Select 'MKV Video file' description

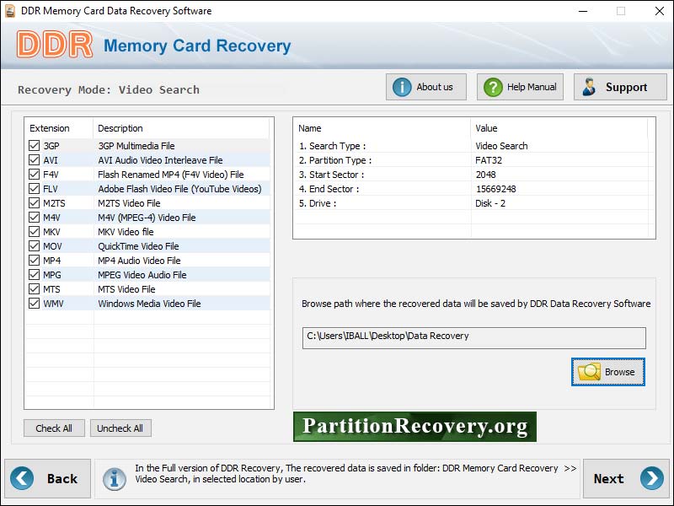[126, 232]
